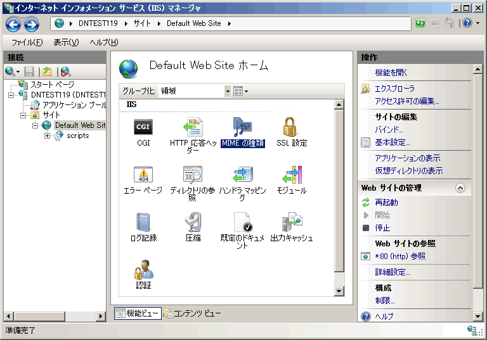Expand the scripts tree node
Viewport: 487px width, 340px height.
pyautogui.click(x=47, y=136)
